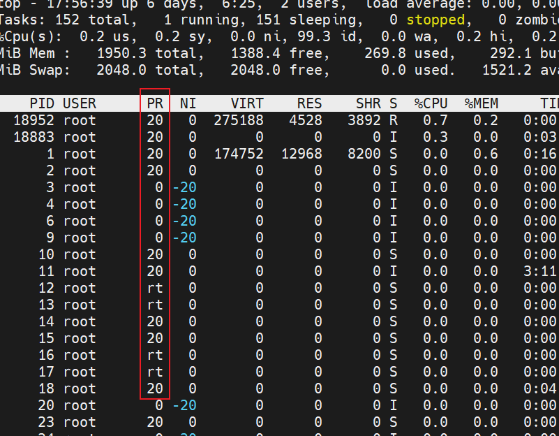Image resolution: width=559 pixels, height=436 pixels.
Task: Click the USER column header
Action: point(79,103)
